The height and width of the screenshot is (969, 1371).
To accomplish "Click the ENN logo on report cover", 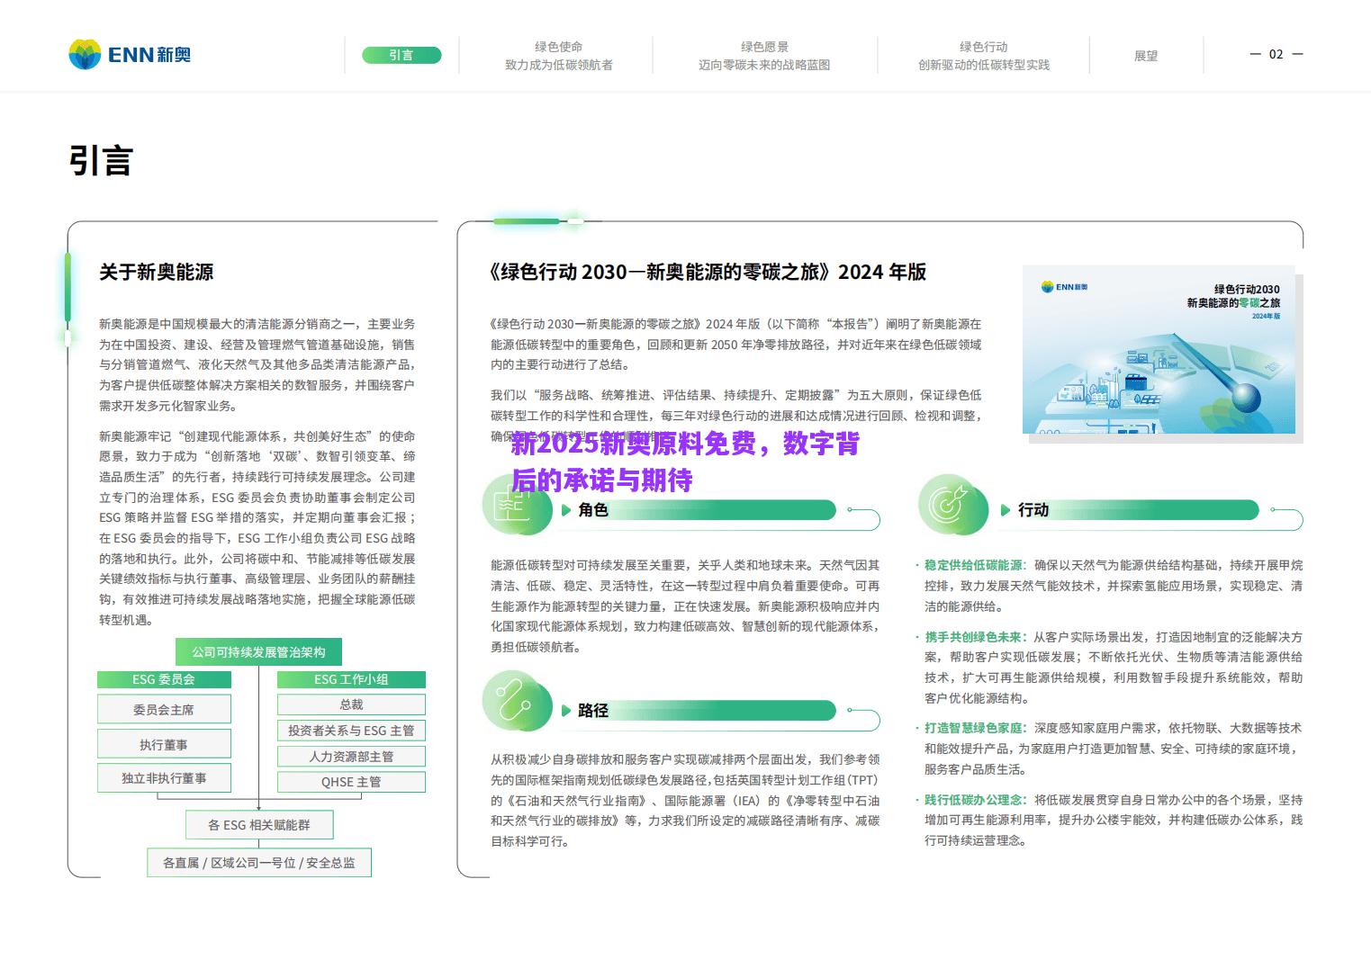I will point(1064,287).
